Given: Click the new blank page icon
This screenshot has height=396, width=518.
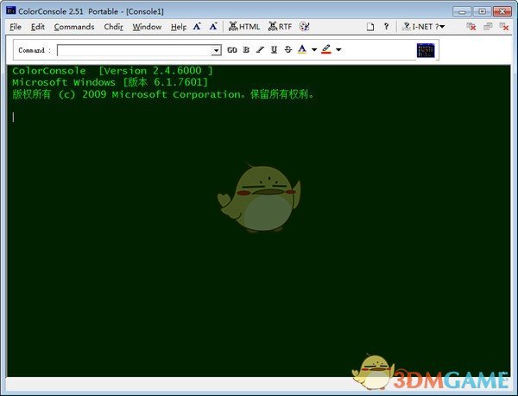Looking at the screenshot, I should coord(370,27).
